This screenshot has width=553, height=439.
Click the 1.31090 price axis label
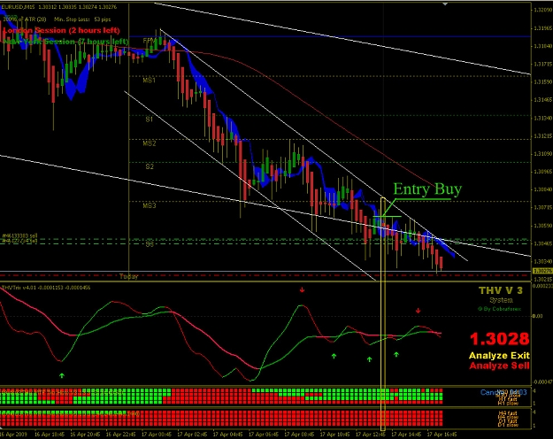[x=542, y=154]
